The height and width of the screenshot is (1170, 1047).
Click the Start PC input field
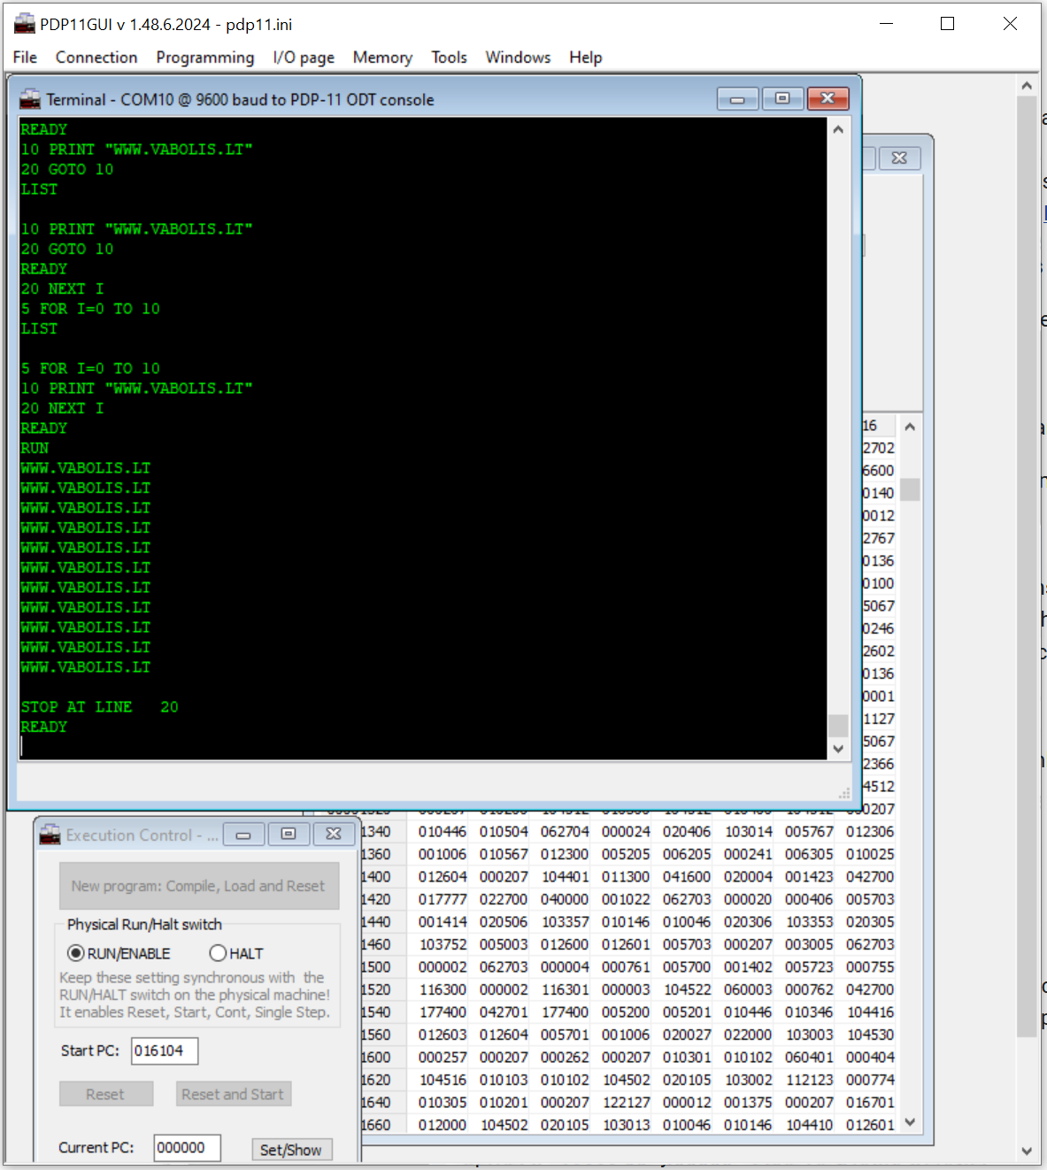coord(164,1051)
